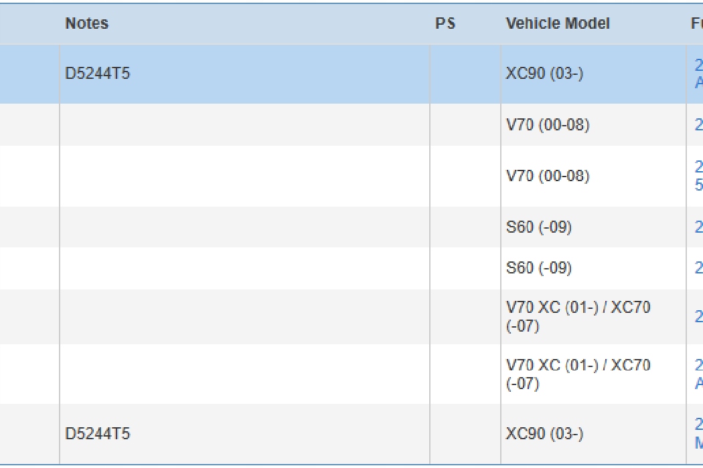Open blue link in first V70 (00-08) row
The image size is (703, 468).
(x=698, y=125)
